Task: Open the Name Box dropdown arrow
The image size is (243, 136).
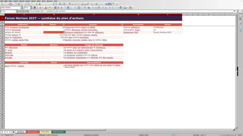Action: (17, 11)
